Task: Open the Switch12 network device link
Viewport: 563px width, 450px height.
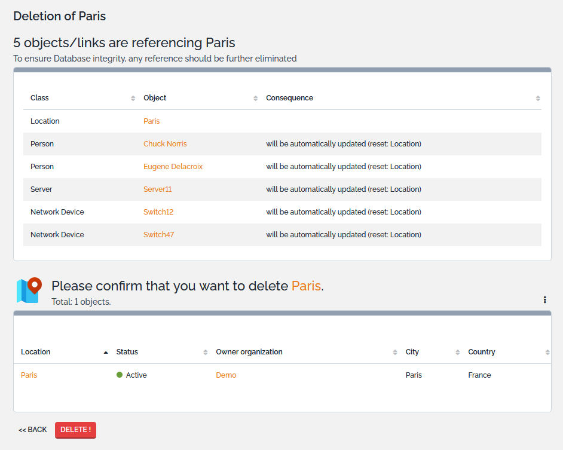Action: pyautogui.click(x=158, y=212)
